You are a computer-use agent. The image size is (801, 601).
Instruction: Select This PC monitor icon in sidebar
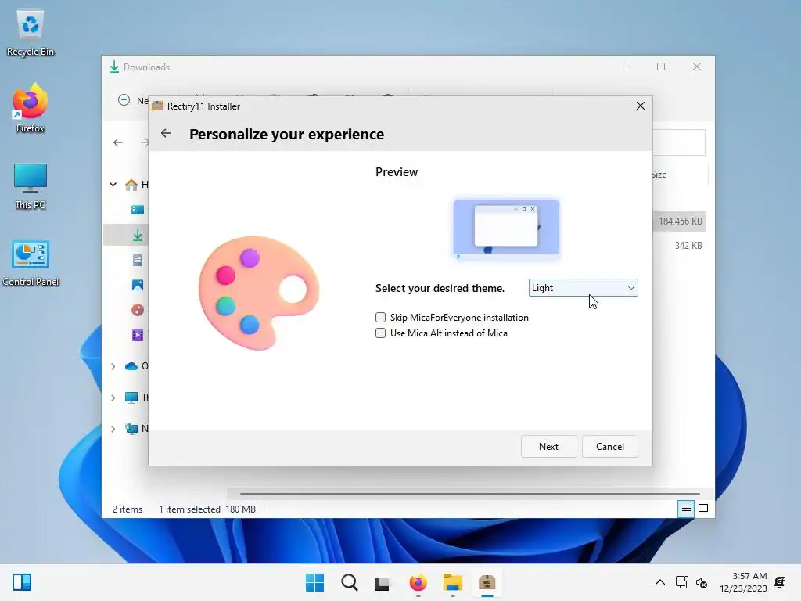131,397
